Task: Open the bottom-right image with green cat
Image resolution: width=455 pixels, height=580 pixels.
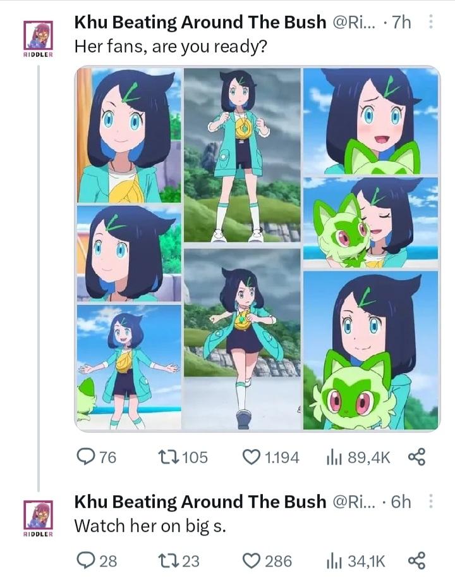Action: click(371, 350)
